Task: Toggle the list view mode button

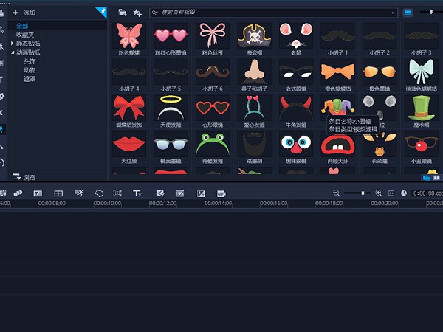Action: point(408,13)
